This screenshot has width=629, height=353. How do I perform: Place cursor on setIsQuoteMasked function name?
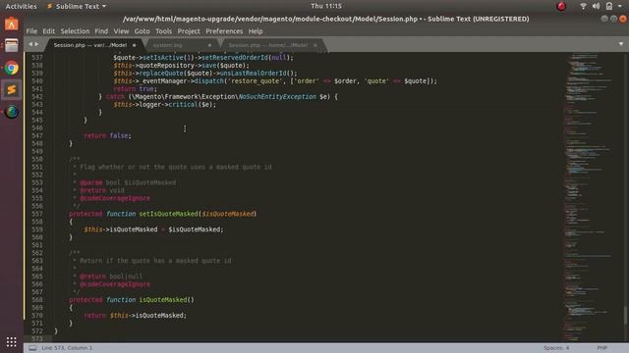click(168, 214)
